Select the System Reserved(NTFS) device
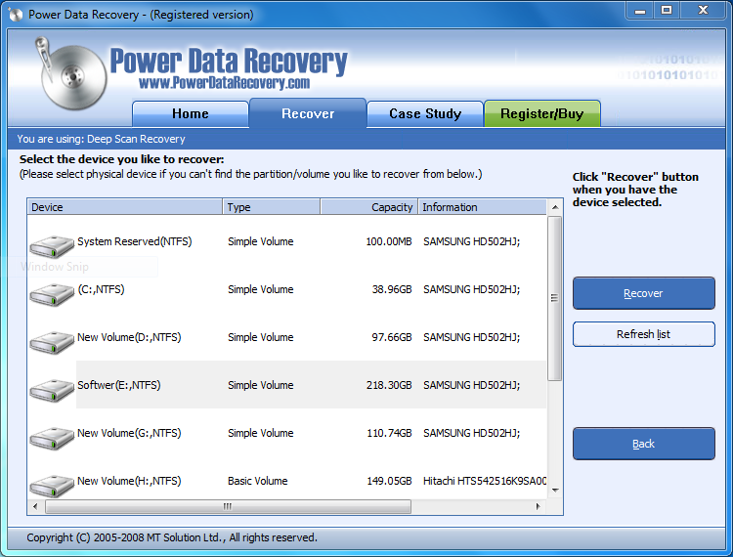Viewport: 733px width, 557px height. pyautogui.click(x=135, y=241)
